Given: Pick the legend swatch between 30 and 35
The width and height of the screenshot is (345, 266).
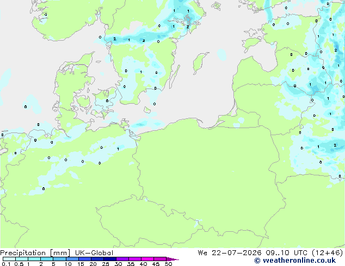Looking at the screenshot, I should pyautogui.click(x=122, y=259).
